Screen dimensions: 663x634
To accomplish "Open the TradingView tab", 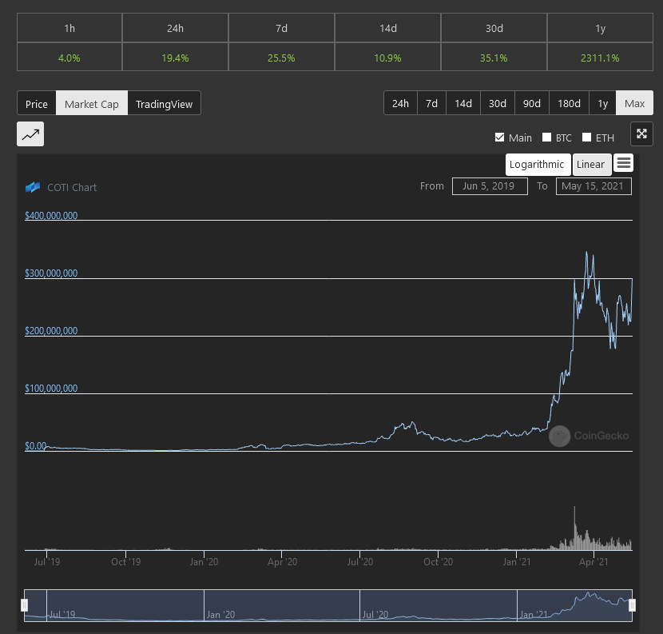I will click(x=164, y=104).
